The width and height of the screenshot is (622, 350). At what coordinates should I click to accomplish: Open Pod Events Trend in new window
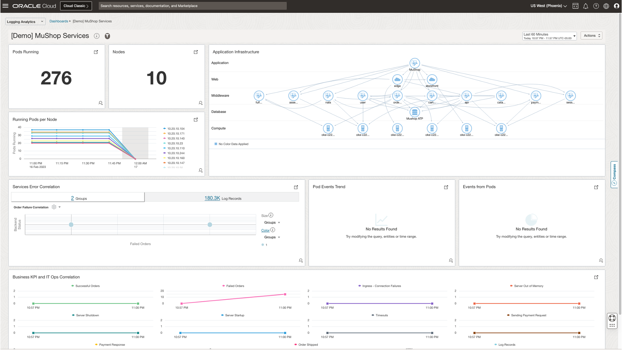coord(446,187)
